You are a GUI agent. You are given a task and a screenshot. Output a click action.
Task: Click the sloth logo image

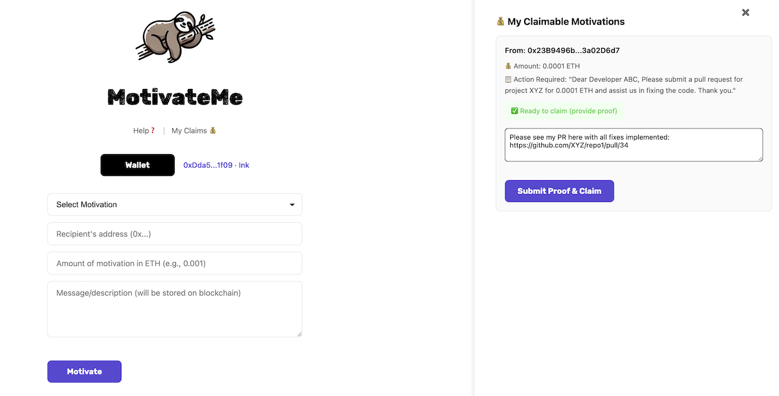pos(175,37)
